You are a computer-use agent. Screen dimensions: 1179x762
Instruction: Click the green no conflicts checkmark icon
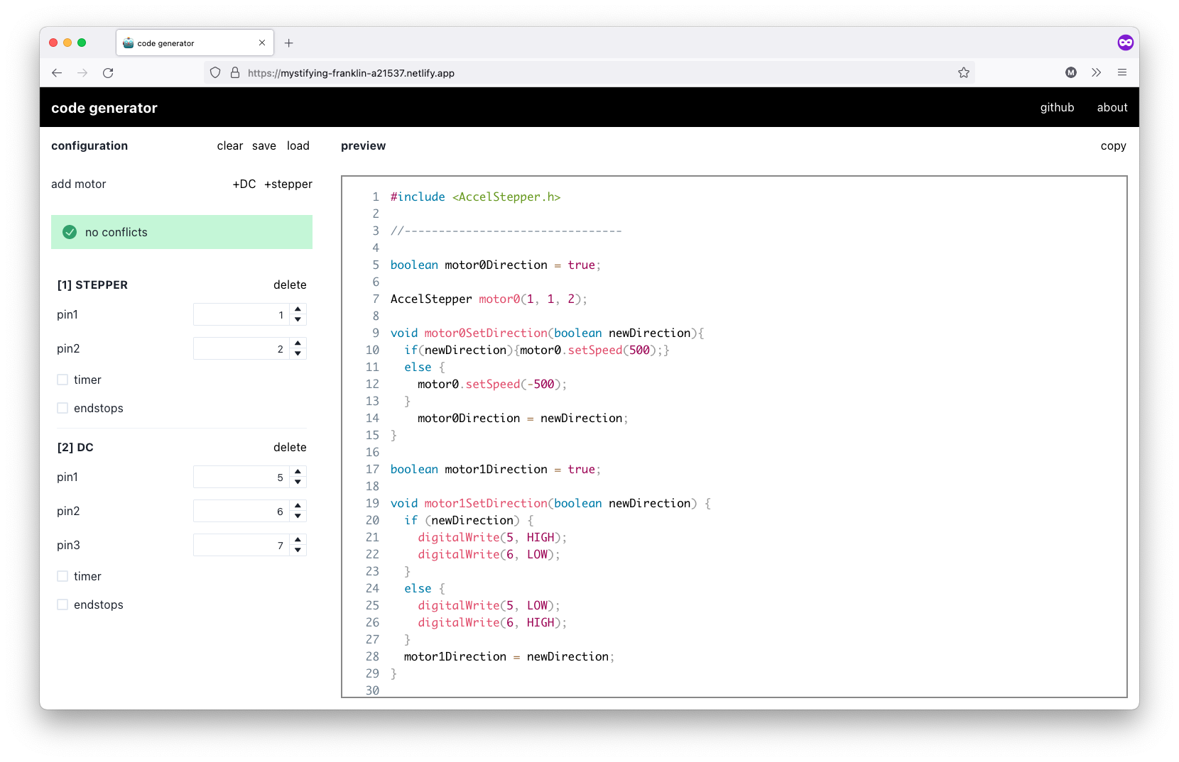70,232
